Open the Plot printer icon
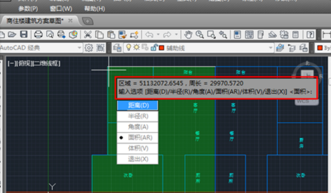 38,34
